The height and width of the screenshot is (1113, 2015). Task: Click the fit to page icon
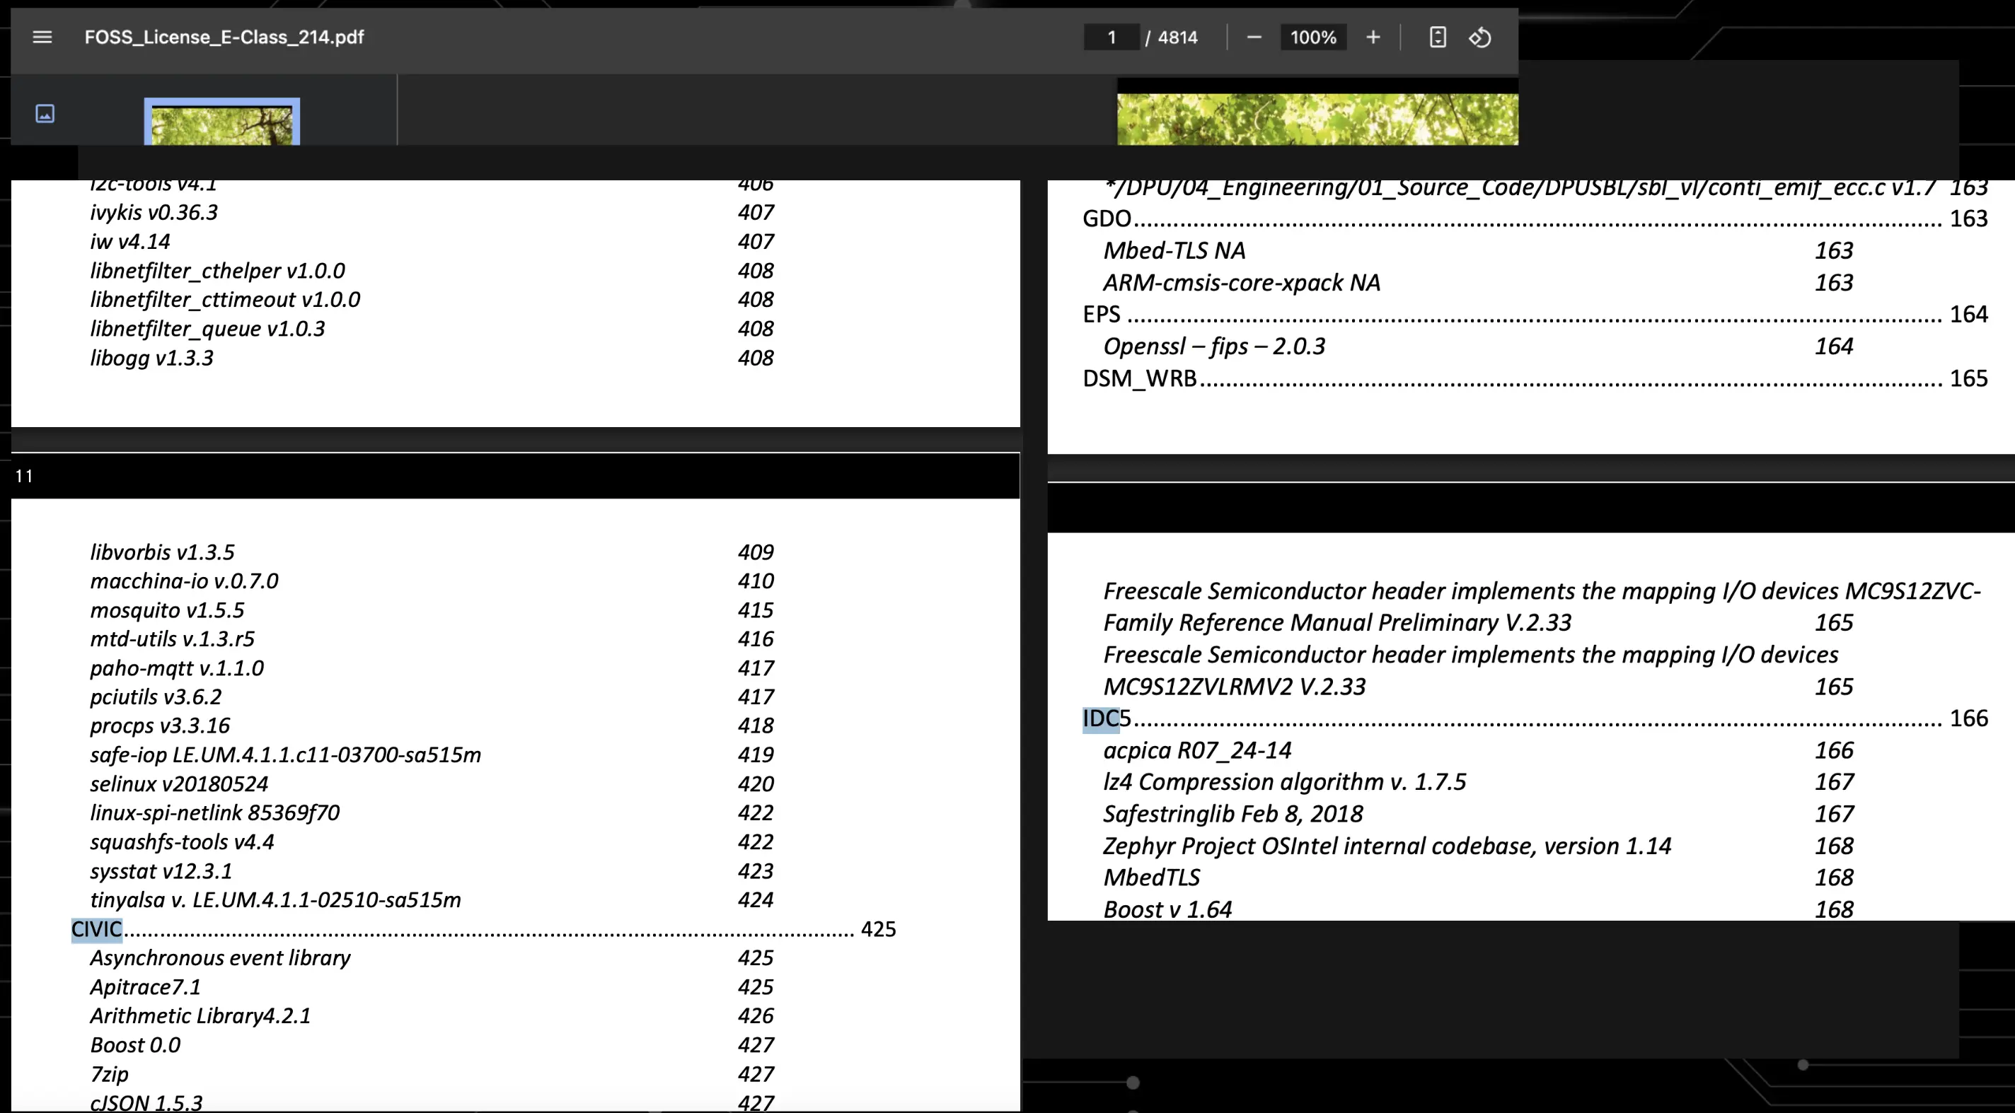[x=1438, y=37]
